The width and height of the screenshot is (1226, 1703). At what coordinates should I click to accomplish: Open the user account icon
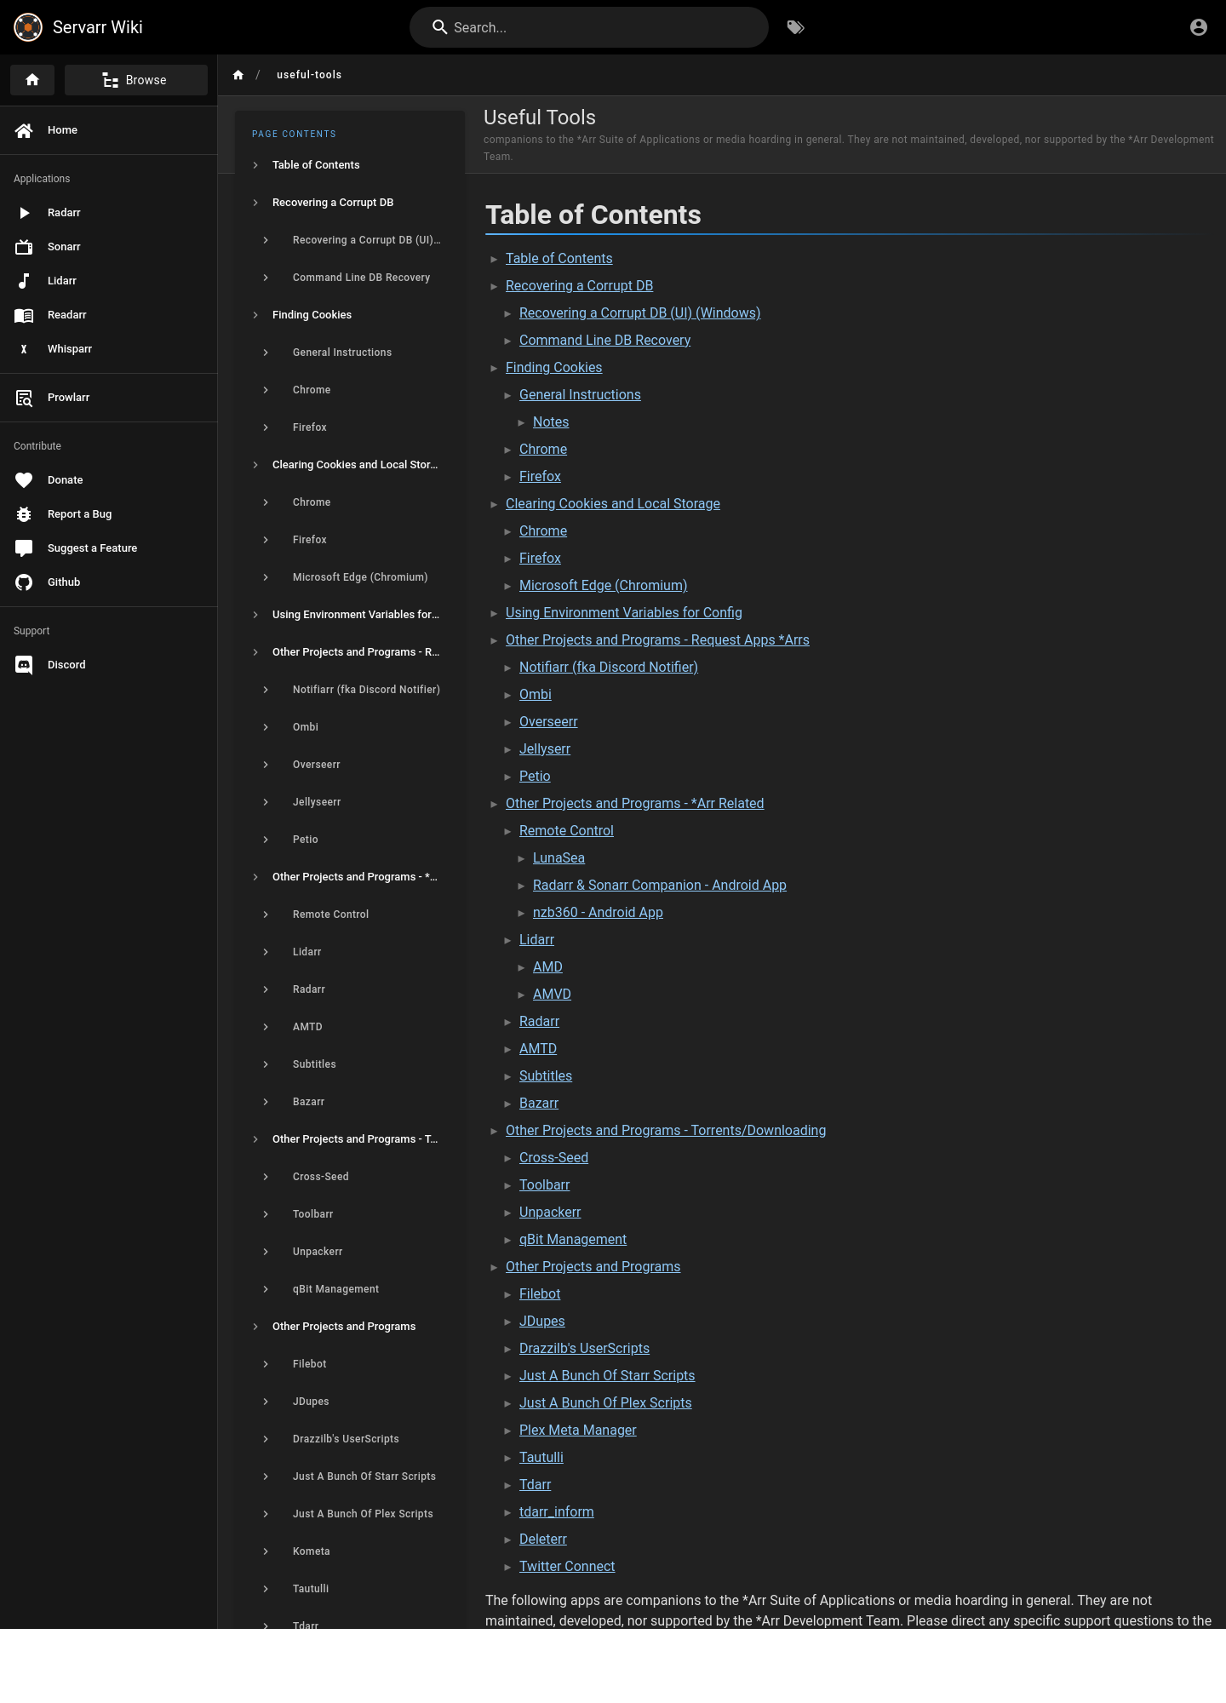coord(1199,27)
